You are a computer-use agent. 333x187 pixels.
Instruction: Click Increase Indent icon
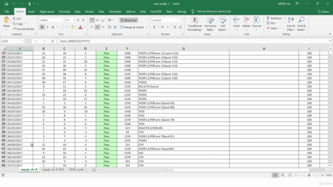(115, 27)
